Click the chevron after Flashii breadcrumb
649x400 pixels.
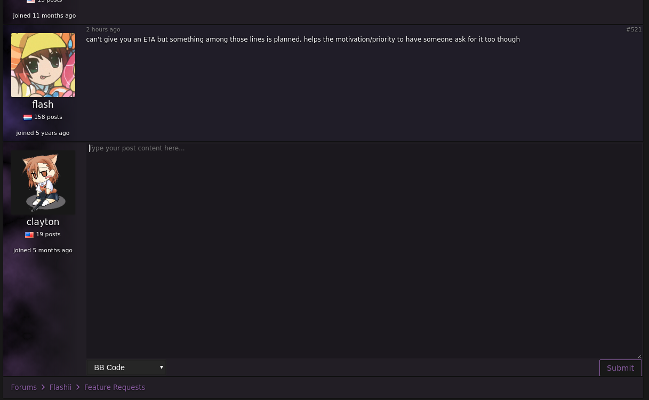(78, 387)
